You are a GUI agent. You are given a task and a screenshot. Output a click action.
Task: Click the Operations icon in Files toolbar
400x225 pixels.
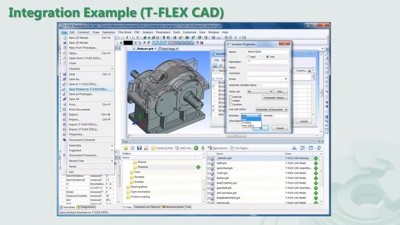coord(210,148)
